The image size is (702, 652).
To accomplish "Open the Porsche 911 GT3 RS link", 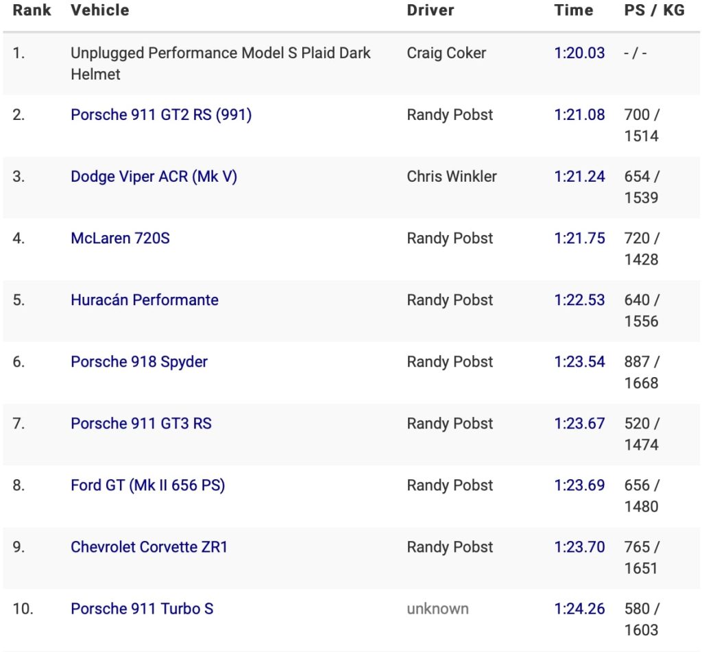I will click(141, 424).
